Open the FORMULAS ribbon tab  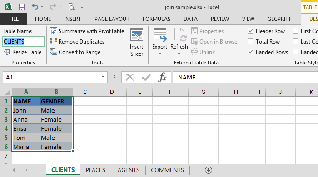point(156,19)
